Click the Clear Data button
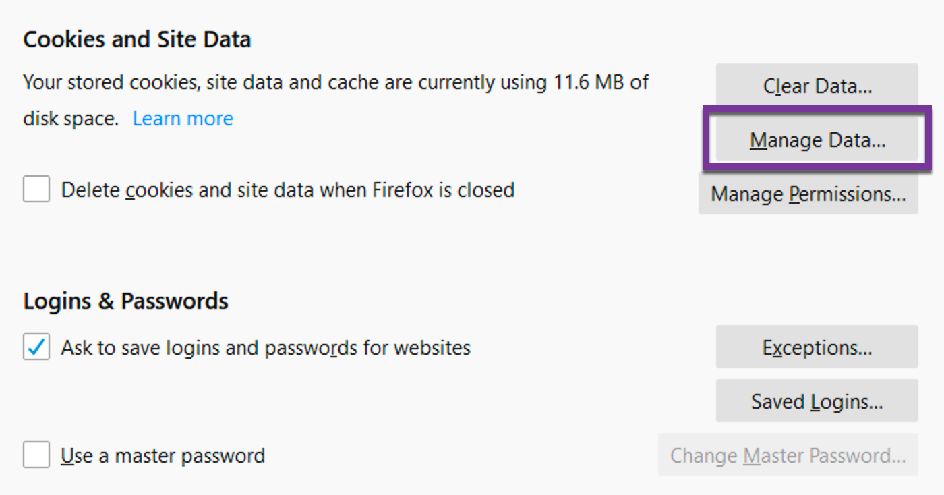Image resolution: width=944 pixels, height=495 pixels. [x=817, y=86]
